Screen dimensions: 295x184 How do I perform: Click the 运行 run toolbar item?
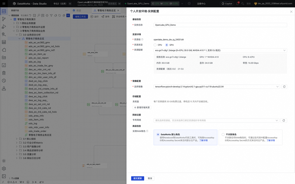click(94, 17)
